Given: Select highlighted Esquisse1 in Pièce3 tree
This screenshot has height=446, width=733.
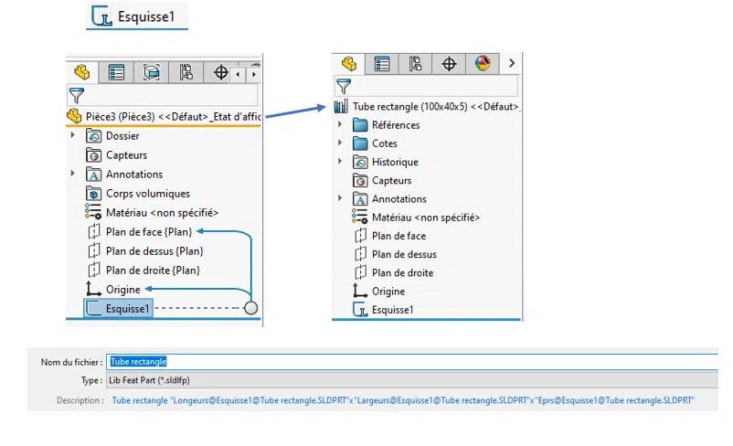Looking at the screenshot, I should coord(127,309).
